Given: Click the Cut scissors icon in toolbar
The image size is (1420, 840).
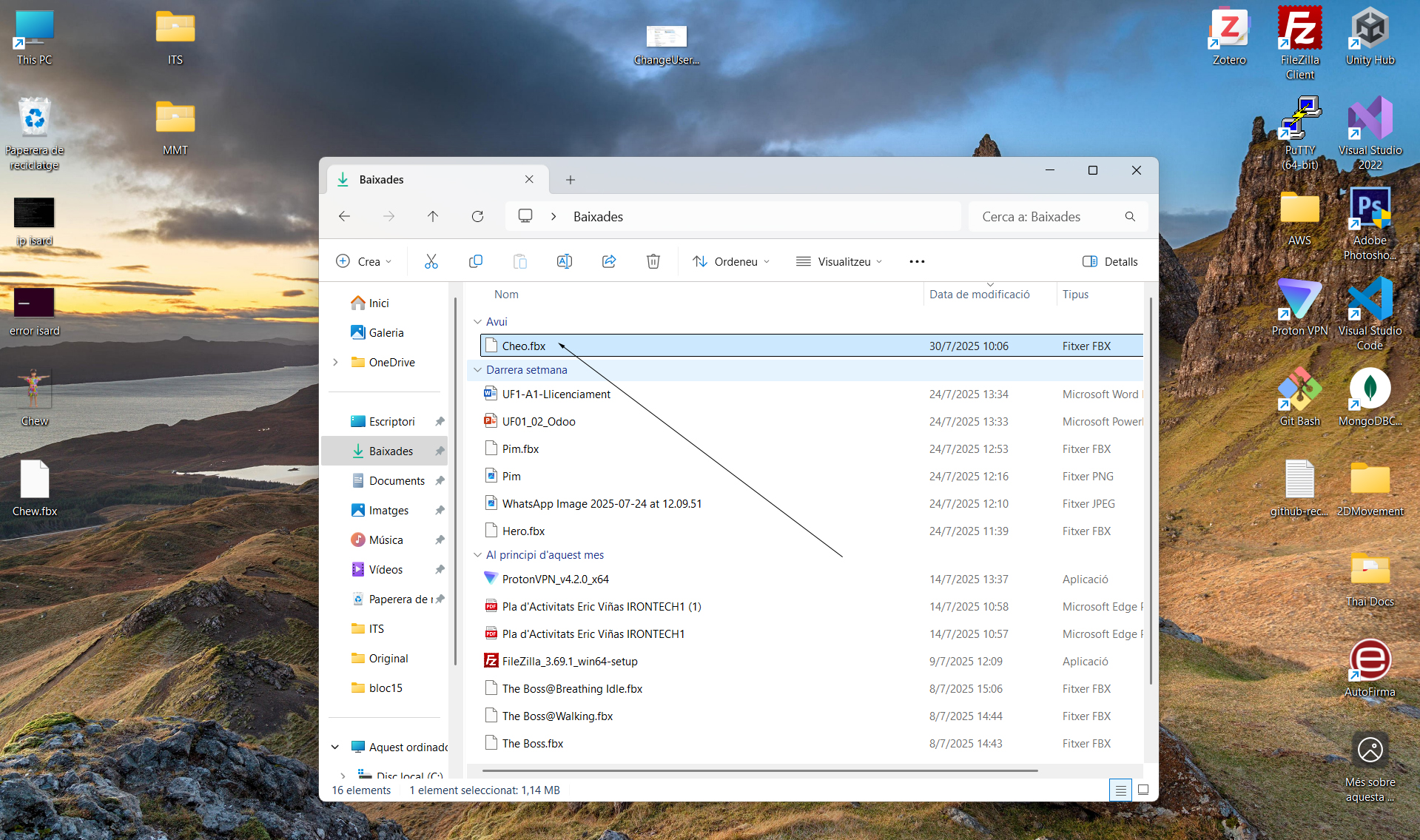Looking at the screenshot, I should (x=431, y=261).
